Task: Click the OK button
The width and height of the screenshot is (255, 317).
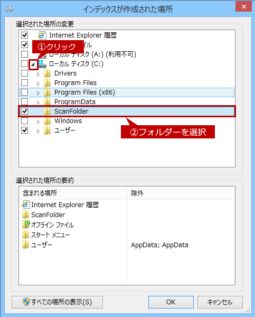Action: pyautogui.click(x=171, y=302)
